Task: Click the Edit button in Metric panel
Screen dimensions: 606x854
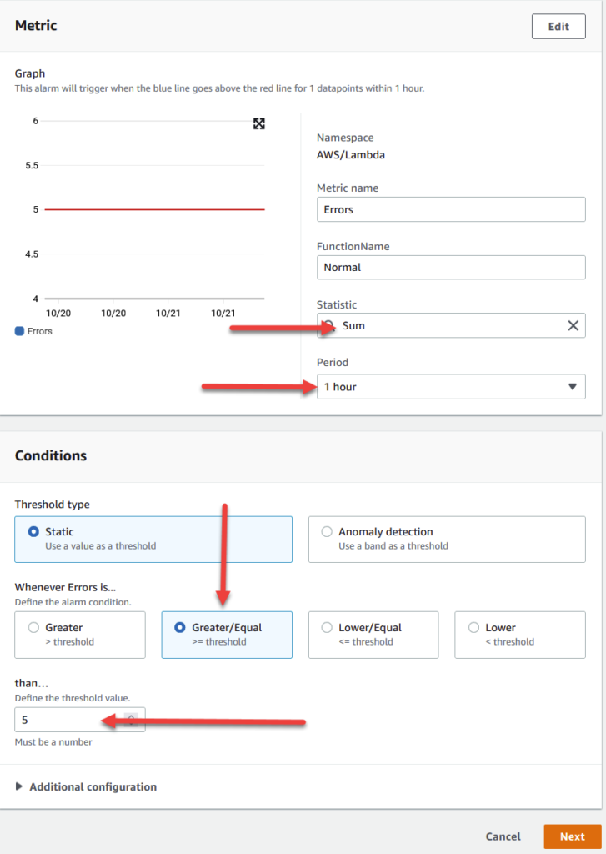Action: pyautogui.click(x=558, y=26)
